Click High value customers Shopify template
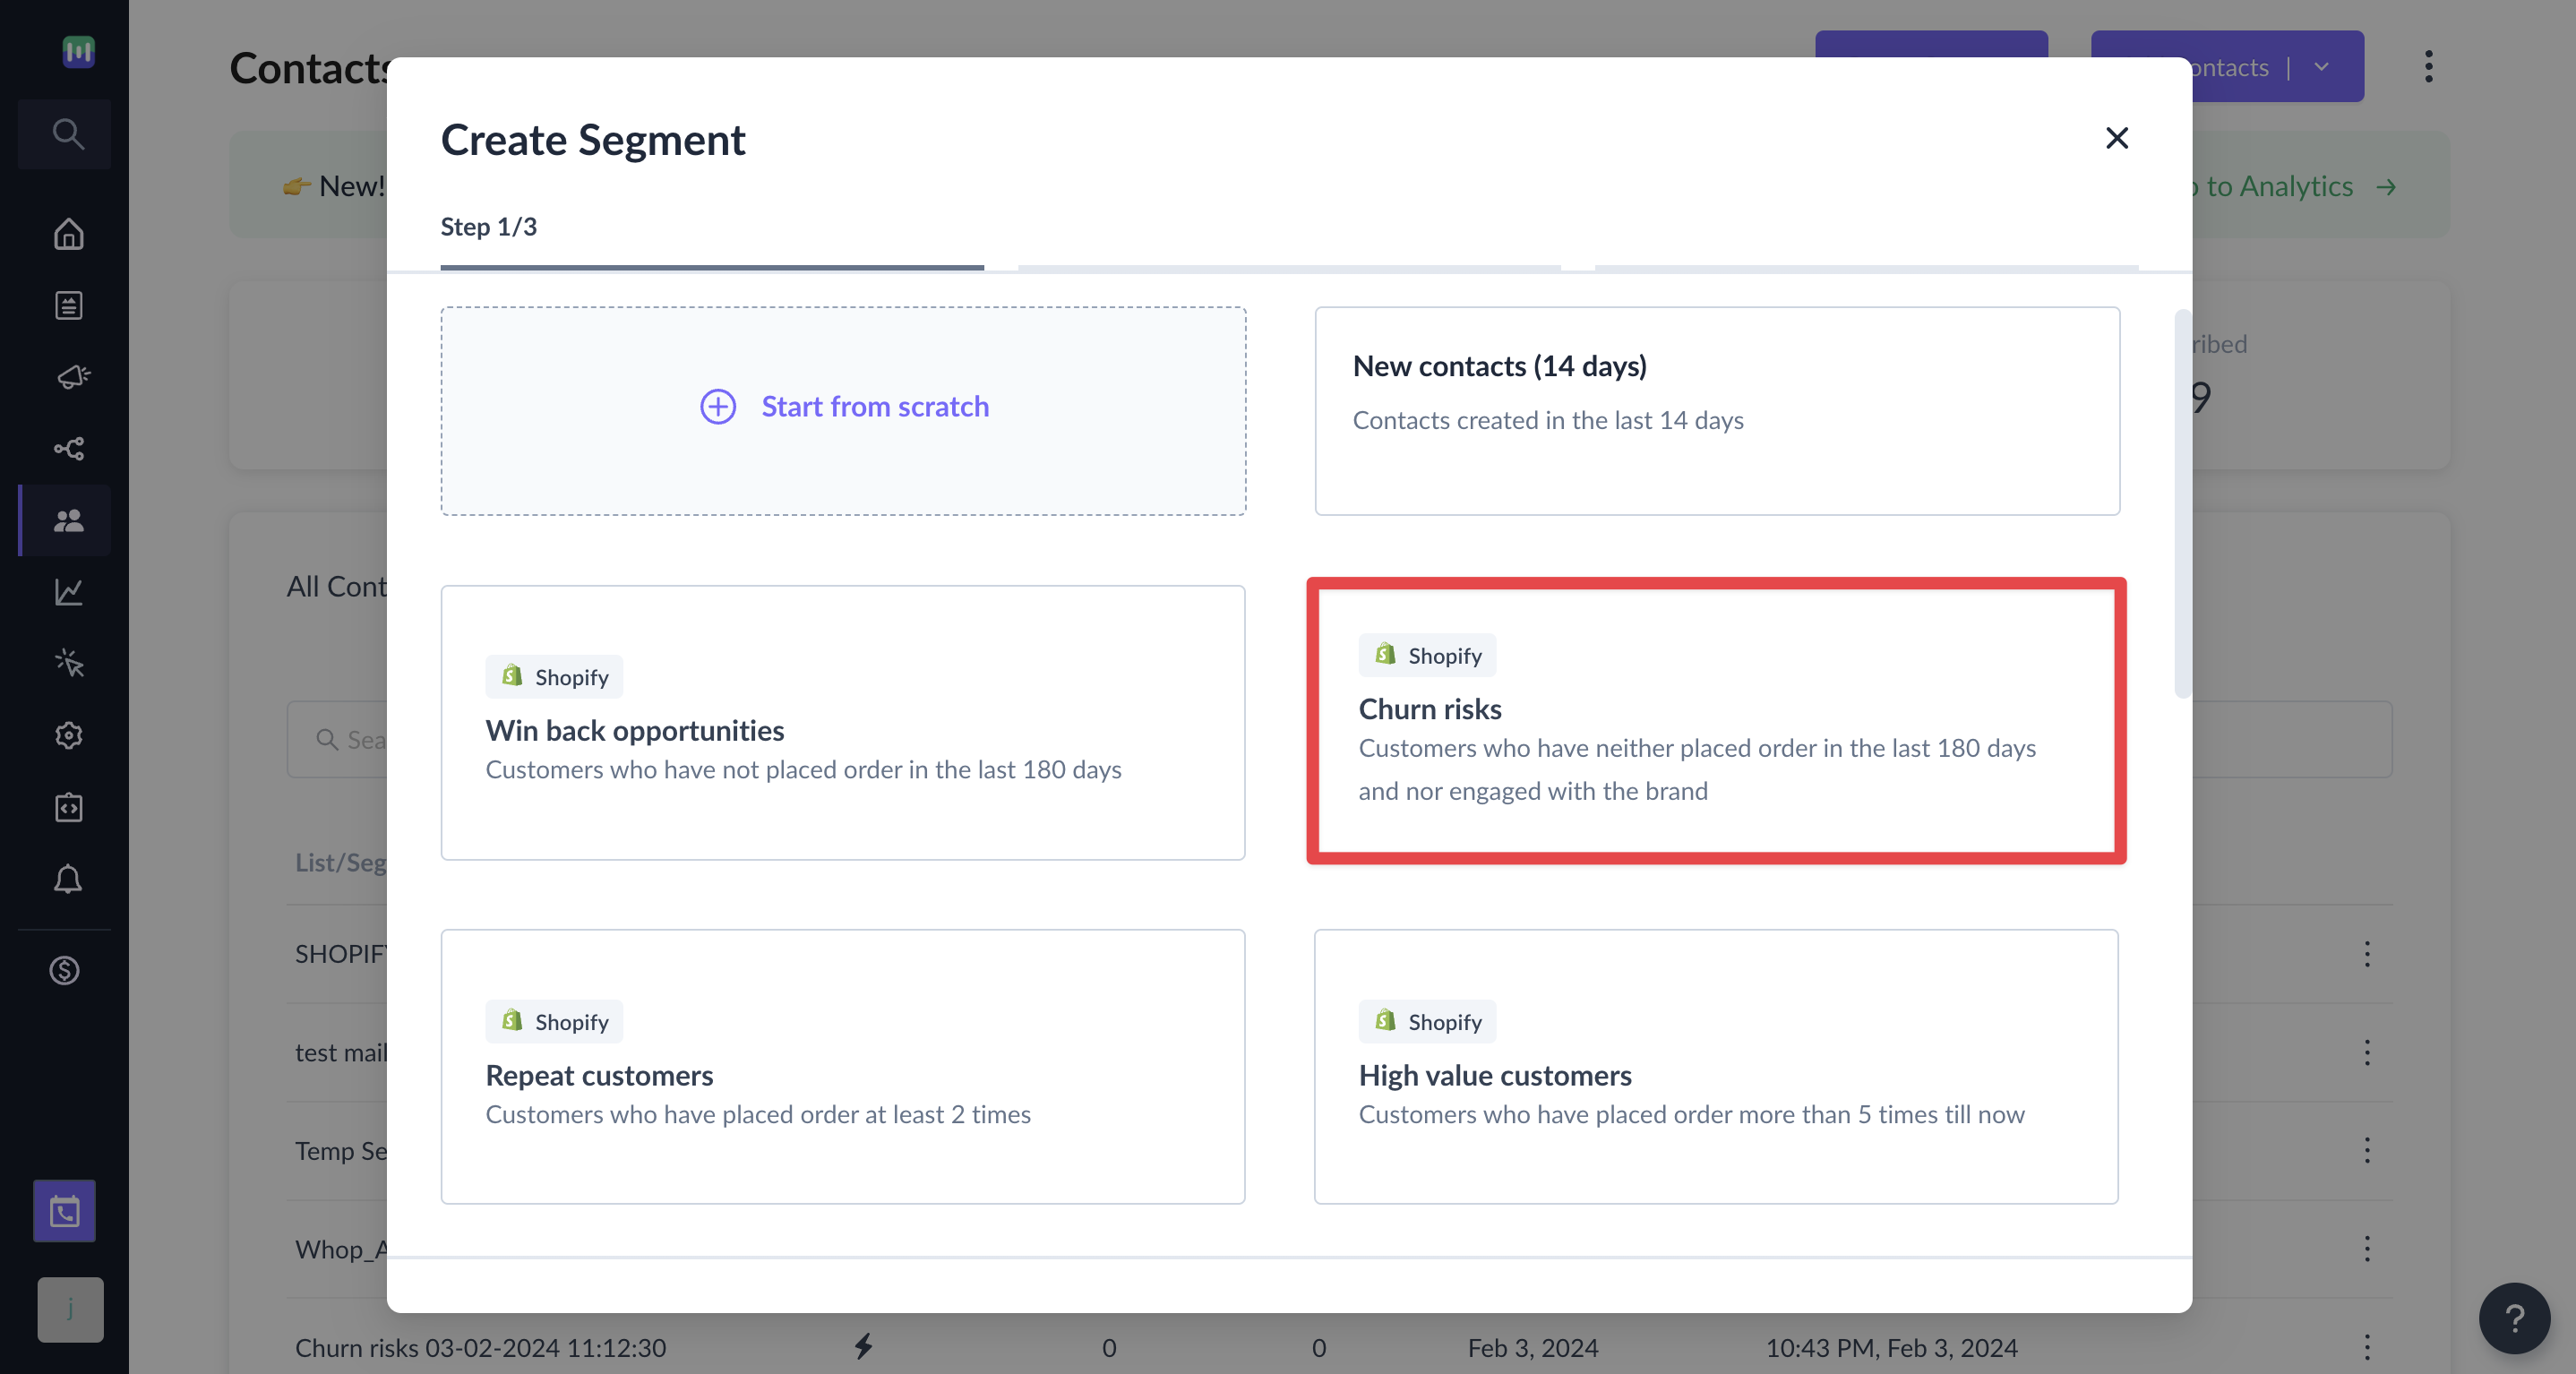Screen dimensions: 2576x1374 (x=1715, y=1066)
